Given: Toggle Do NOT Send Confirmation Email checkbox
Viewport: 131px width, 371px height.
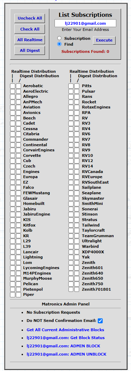Looking at the screenshot, I should click(x=100, y=321).
